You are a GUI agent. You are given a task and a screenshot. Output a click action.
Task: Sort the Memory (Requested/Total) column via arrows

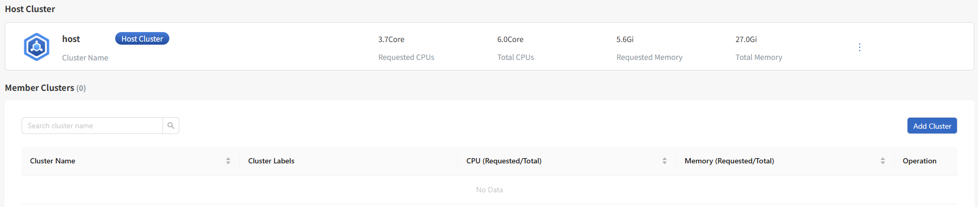[883, 161]
